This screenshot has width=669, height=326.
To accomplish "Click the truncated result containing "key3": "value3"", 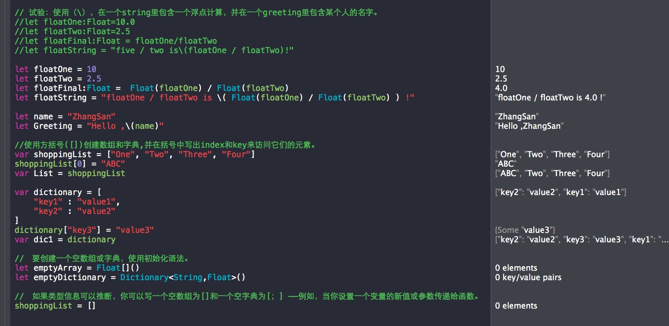I will 582,239.
